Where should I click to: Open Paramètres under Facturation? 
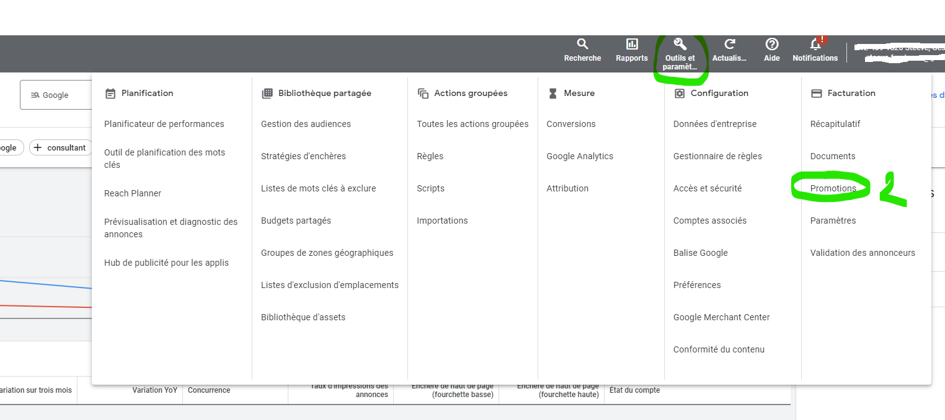pyautogui.click(x=833, y=221)
